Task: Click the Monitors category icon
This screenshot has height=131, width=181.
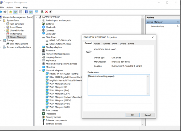Action: [x=43, y=67]
